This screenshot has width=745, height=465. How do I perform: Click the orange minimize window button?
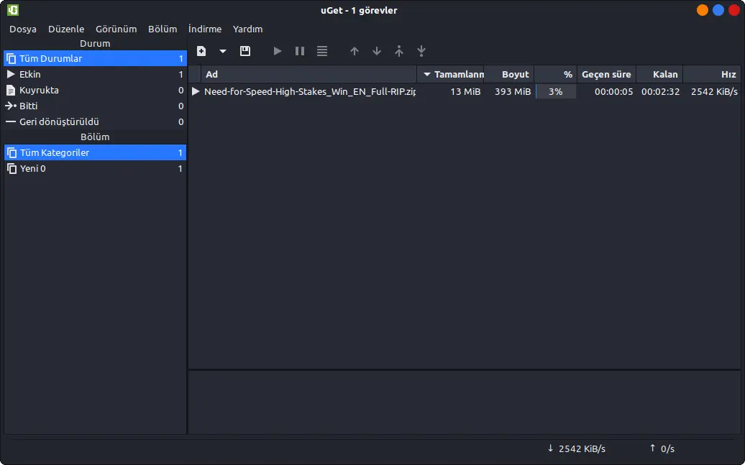(703, 10)
